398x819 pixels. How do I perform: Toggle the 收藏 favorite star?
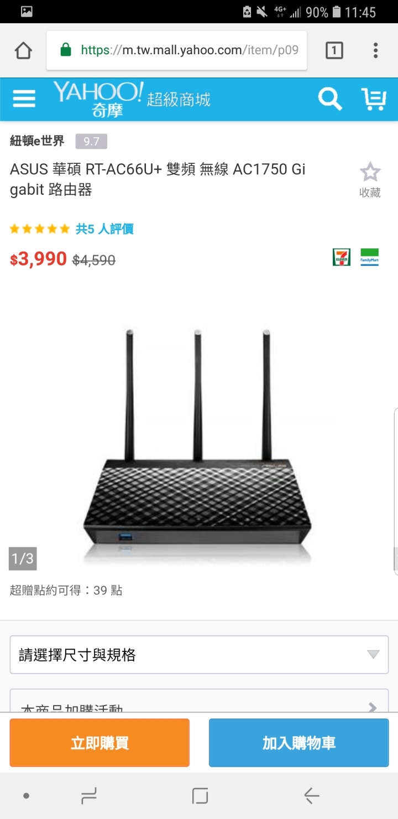coord(370,180)
